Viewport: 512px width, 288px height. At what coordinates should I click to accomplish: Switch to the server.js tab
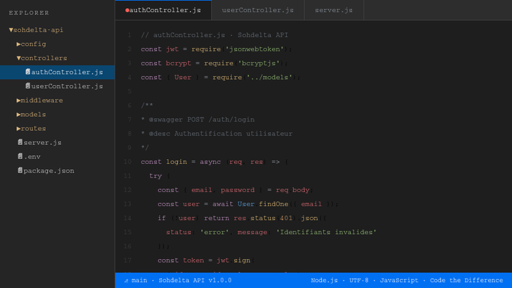pos(333,10)
